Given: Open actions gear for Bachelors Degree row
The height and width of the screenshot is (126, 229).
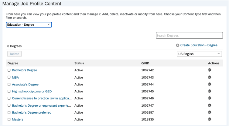Looking at the screenshot, I should (x=210, y=70).
